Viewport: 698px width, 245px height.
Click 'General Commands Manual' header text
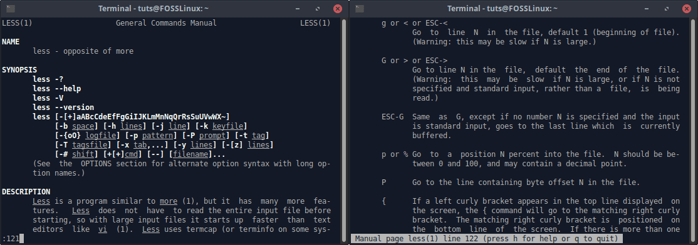(166, 22)
